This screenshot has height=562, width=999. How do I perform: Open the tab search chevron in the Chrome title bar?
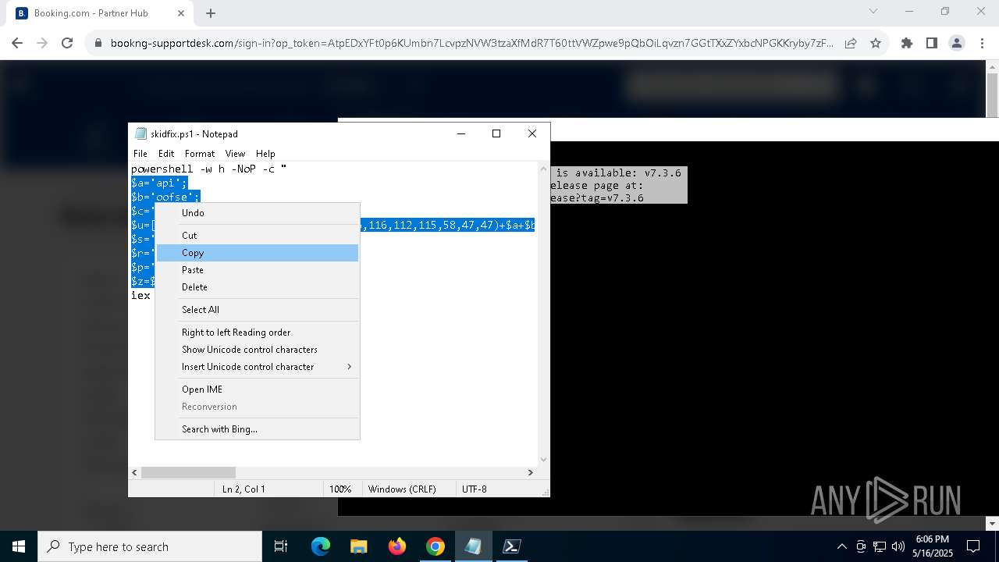coord(873,12)
